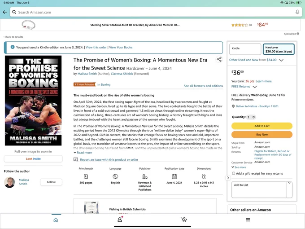Open the shopping cart icon

184,220
